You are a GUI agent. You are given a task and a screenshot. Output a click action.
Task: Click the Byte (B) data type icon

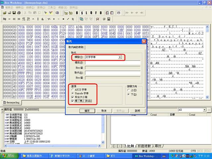tap(77, 13)
